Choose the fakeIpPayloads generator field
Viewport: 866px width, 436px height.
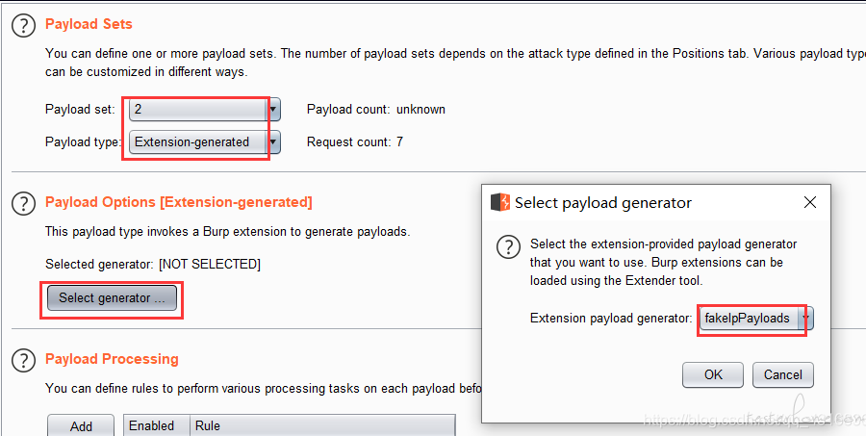pos(750,319)
